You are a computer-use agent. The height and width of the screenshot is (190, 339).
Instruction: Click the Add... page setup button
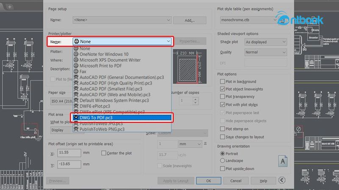click(x=189, y=20)
